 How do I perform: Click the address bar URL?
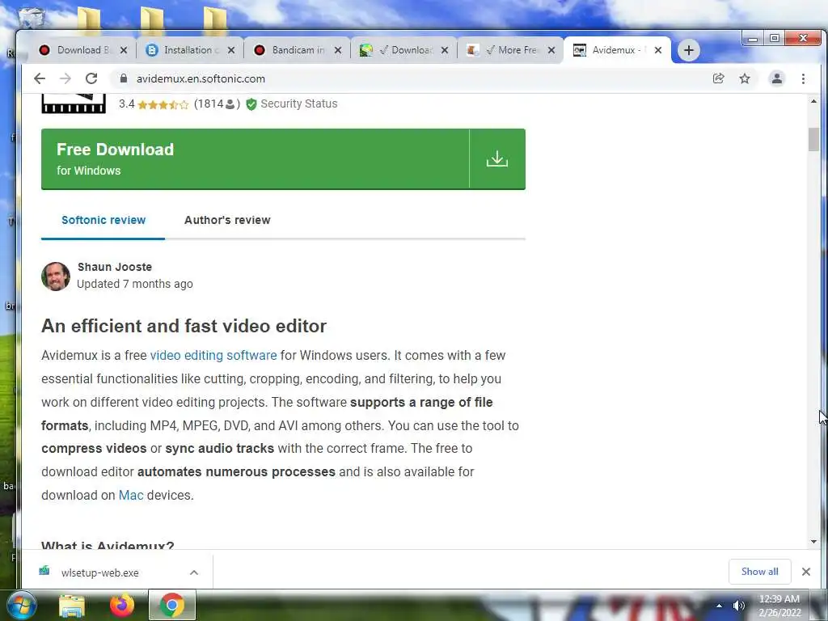tap(201, 78)
